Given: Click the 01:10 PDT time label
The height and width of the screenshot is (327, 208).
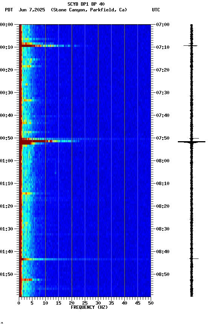Looking at the screenshot, I should [6, 184].
